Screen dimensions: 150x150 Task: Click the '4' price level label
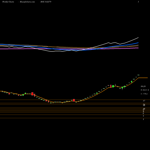pyautogui.click(x=143, y=116)
